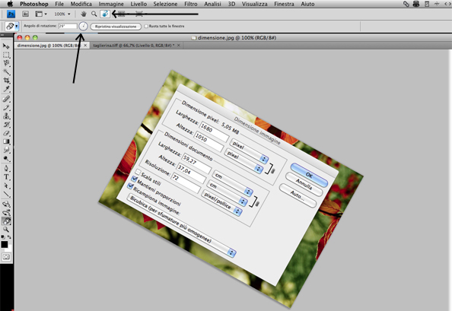Select the Eraser tool

point(6,133)
